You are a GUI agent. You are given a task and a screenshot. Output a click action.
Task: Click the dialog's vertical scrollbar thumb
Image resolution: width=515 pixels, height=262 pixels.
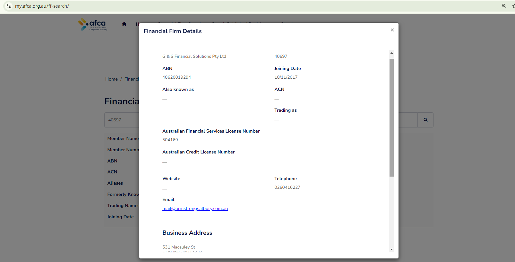(391, 117)
